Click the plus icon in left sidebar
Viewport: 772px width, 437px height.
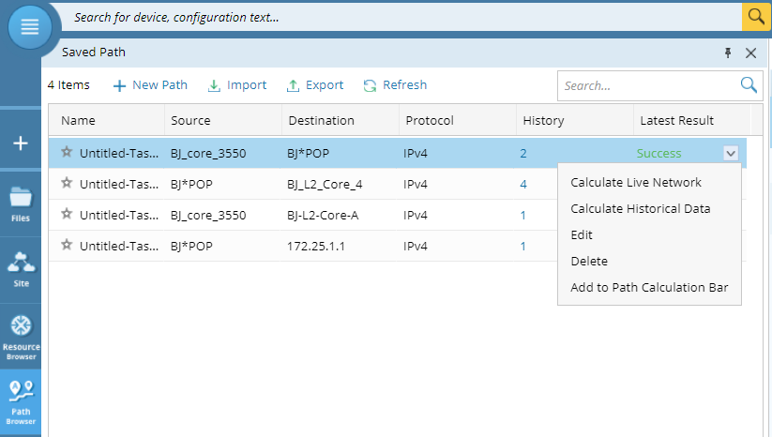(x=21, y=143)
